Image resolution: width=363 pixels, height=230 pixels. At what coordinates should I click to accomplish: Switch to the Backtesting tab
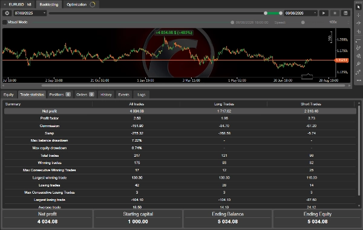[x=49, y=4]
